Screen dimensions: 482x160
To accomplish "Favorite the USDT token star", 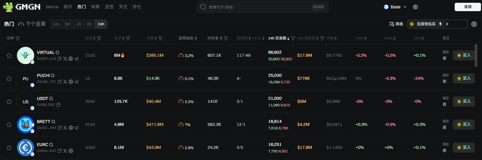I will [9, 102].
